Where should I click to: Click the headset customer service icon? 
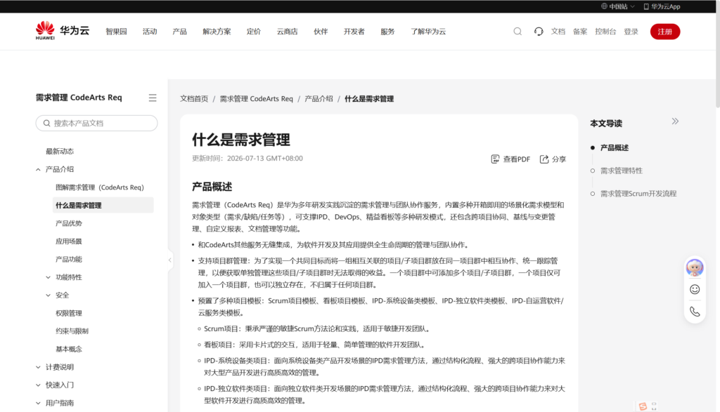click(x=539, y=31)
